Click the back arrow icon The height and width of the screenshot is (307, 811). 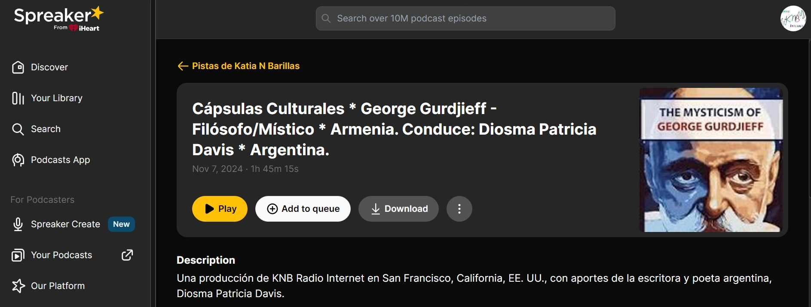[183, 66]
